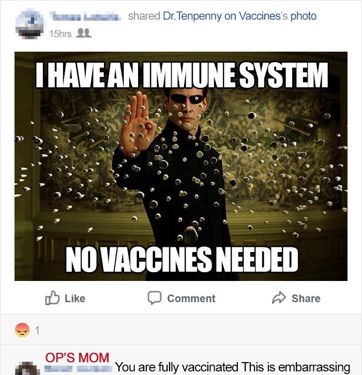Image resolution: width=362 pixels, height=375 pixels.
Task: Open Dr.Tenpenny on Vaccines page link
Action: [x=222, y=16]
